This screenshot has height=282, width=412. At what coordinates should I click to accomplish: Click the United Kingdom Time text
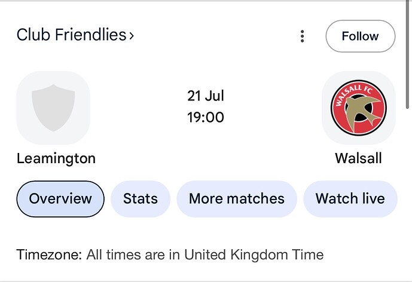254,255
